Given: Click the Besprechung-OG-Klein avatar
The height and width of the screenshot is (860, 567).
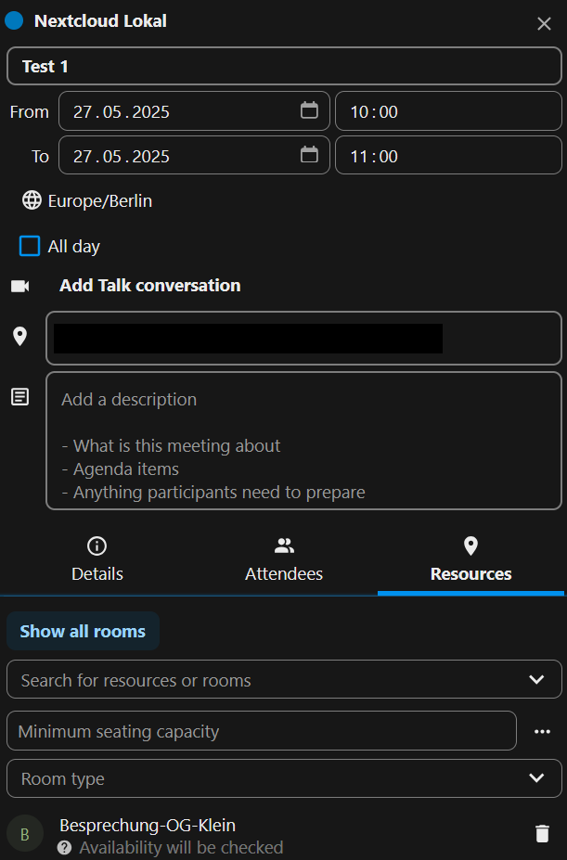Looking at the screenshot, I should (x=25, y=834).
